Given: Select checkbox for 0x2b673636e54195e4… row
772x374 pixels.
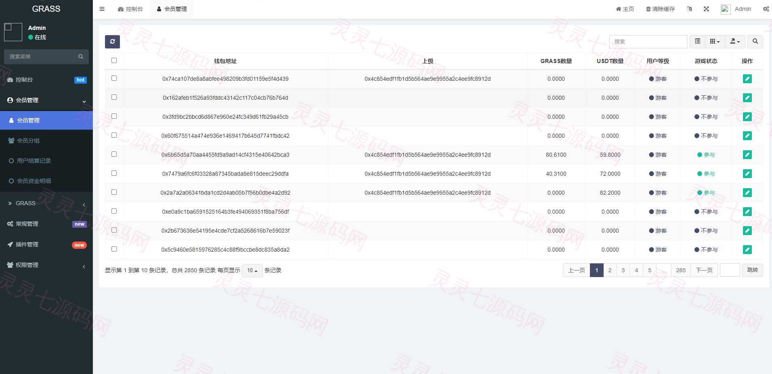Looking at the screenshot, I should pos(114,230).
